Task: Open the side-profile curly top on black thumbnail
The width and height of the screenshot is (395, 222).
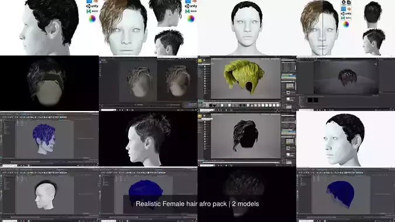Action: [x=148, y=139]
